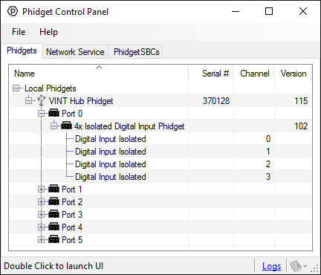Screen dimensions: 321x275
Task: Collapse the Local Phidgets tree node
Action: click(16, 88)
